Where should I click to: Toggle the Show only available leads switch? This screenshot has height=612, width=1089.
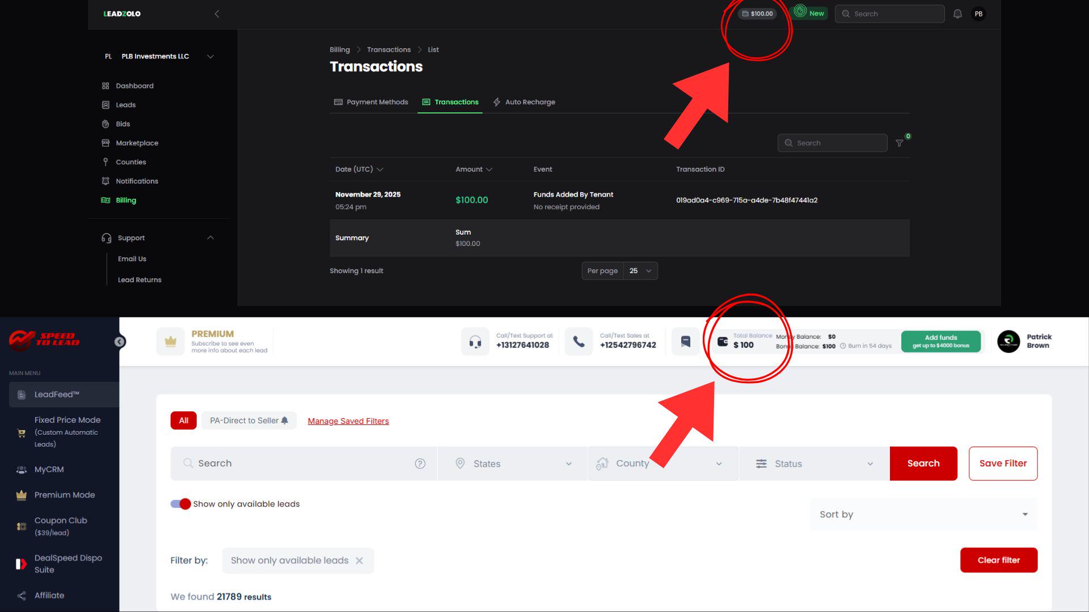click(x=180, y=504)
